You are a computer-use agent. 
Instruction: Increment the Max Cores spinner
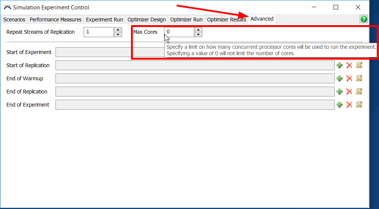tap(199, 30)
